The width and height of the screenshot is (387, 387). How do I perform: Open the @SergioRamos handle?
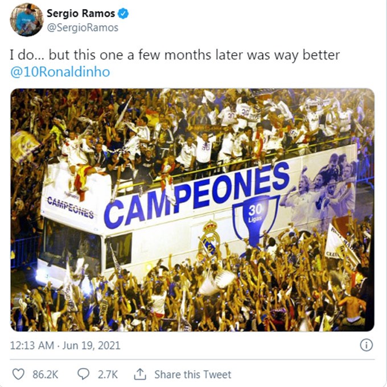coord(83,28)
